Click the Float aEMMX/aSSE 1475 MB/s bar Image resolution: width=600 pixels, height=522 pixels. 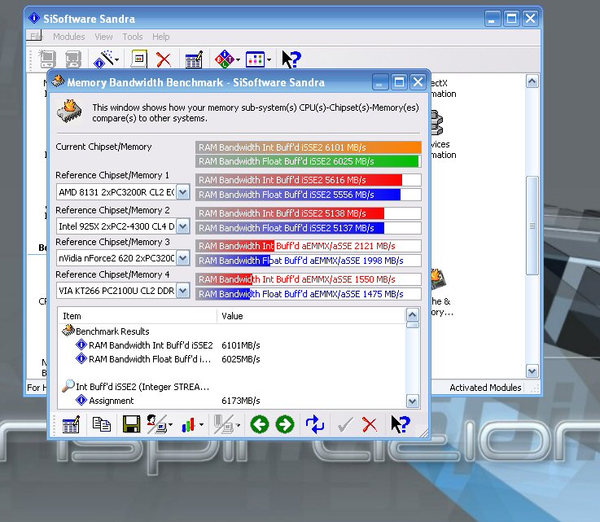309,294
